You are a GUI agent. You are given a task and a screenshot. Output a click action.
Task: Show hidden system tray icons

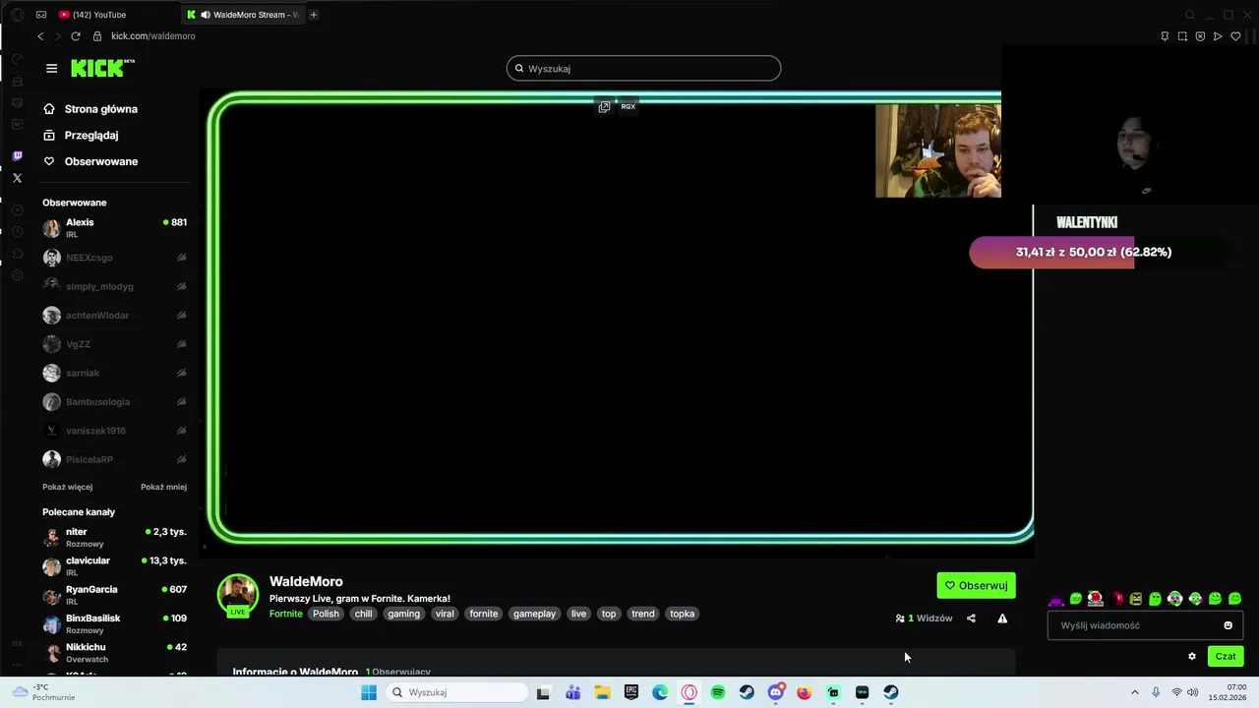[1134, 692]
